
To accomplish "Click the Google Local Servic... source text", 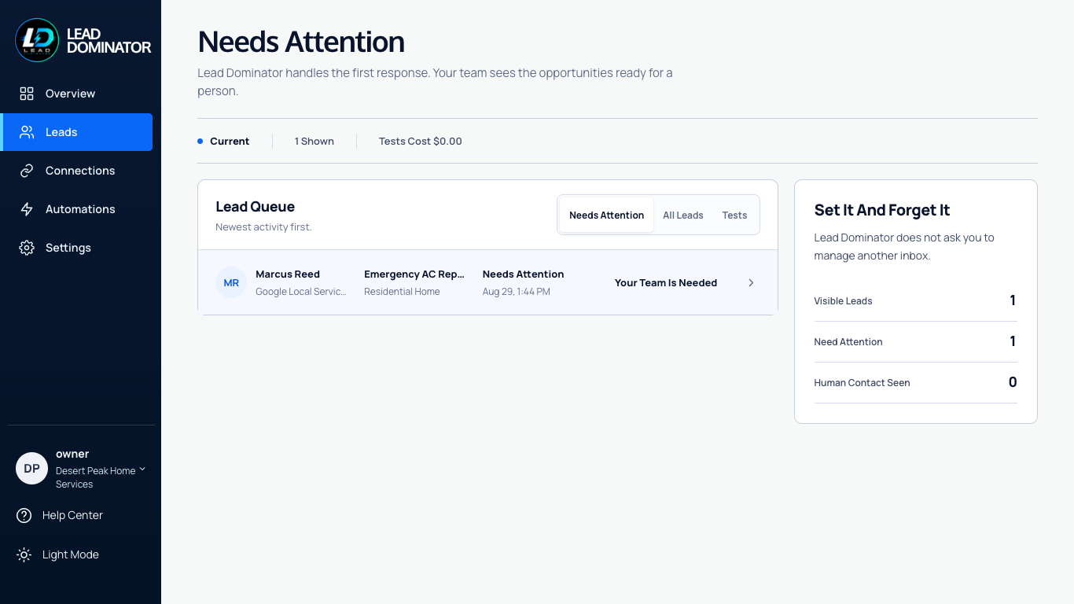I will (x=301, y=292).
